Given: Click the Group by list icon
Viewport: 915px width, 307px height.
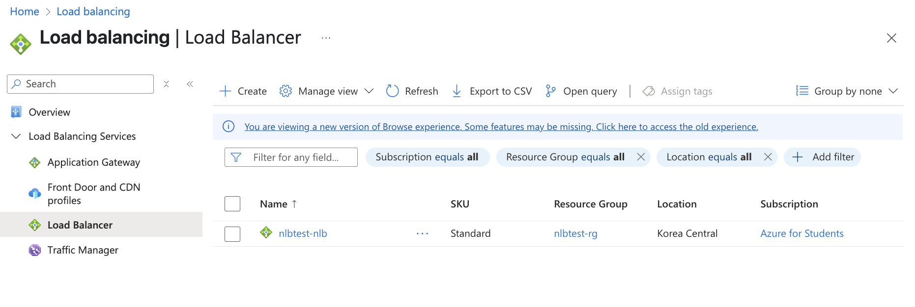Looking at the screenshot, I should (802, 91).
